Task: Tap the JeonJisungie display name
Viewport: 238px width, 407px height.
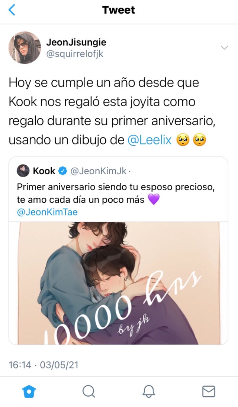Action: (x=76, y=42)
